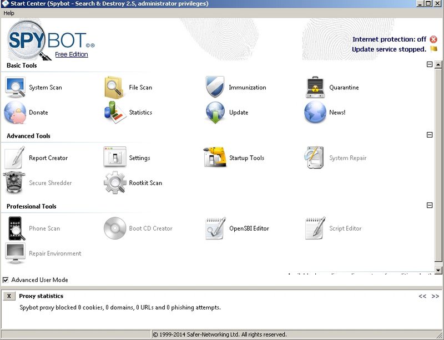
Task: Click 'Internet protection: off' status text
Action: coord(390,39)
